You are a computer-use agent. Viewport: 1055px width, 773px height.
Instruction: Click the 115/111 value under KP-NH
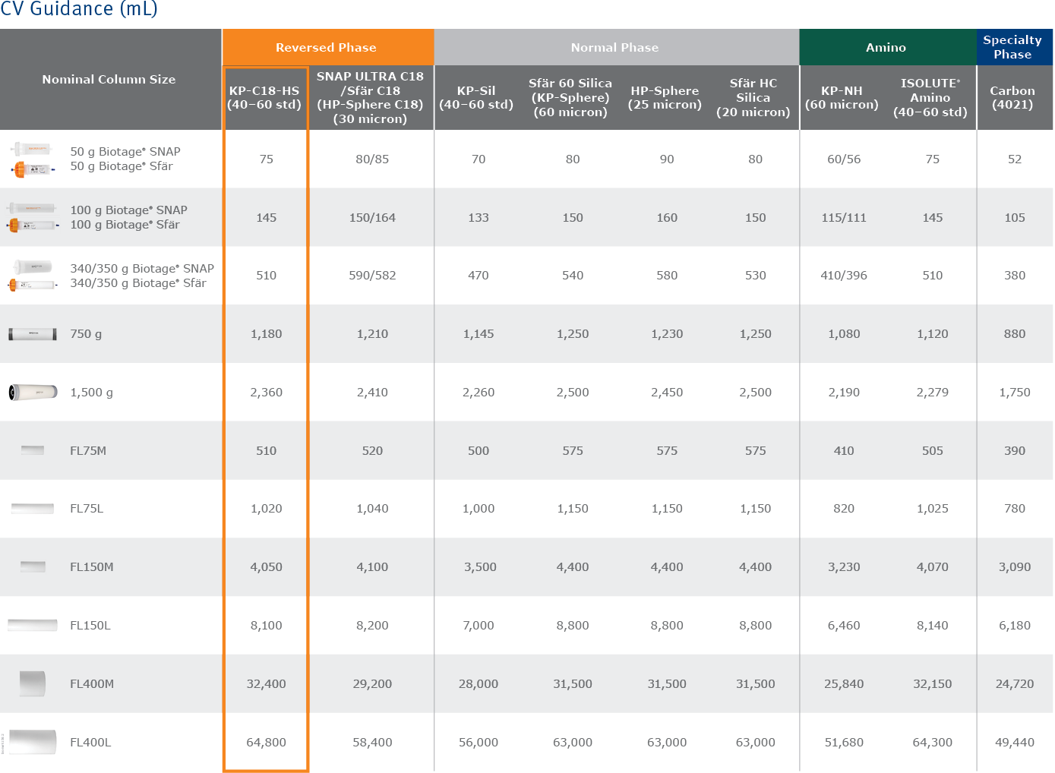pos(844,217)
